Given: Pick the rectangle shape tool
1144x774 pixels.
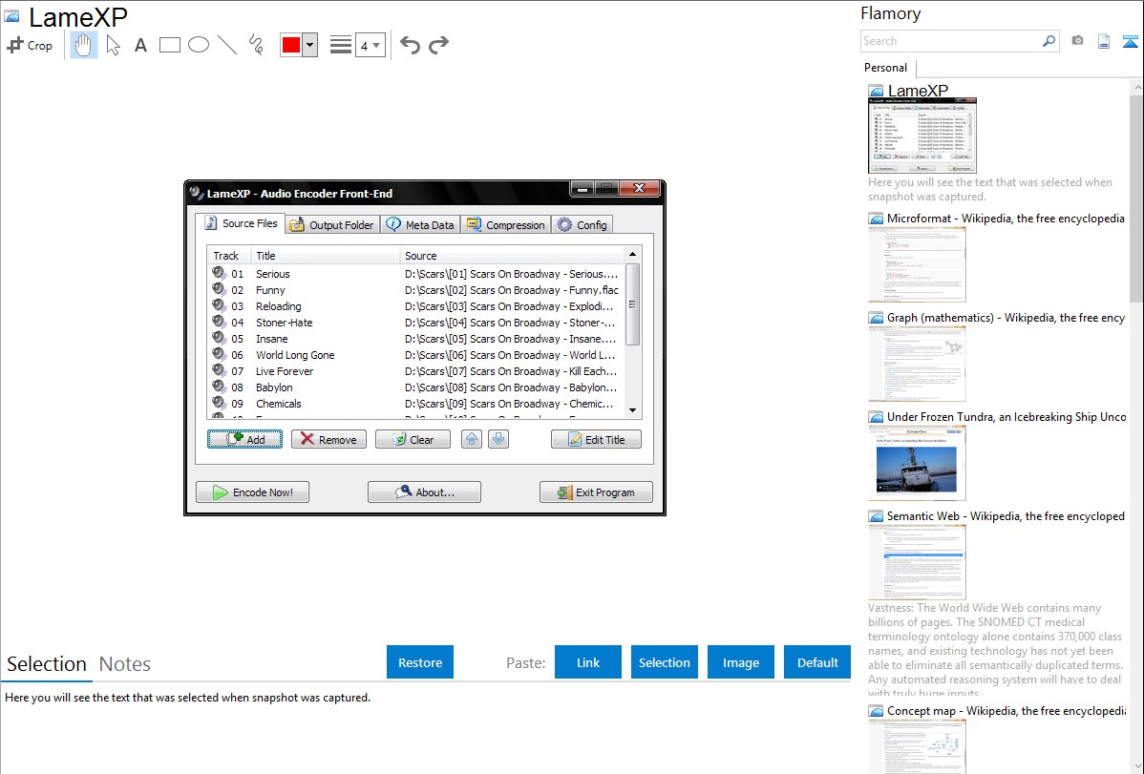Looking at the screenshot, I should point(170,45).
